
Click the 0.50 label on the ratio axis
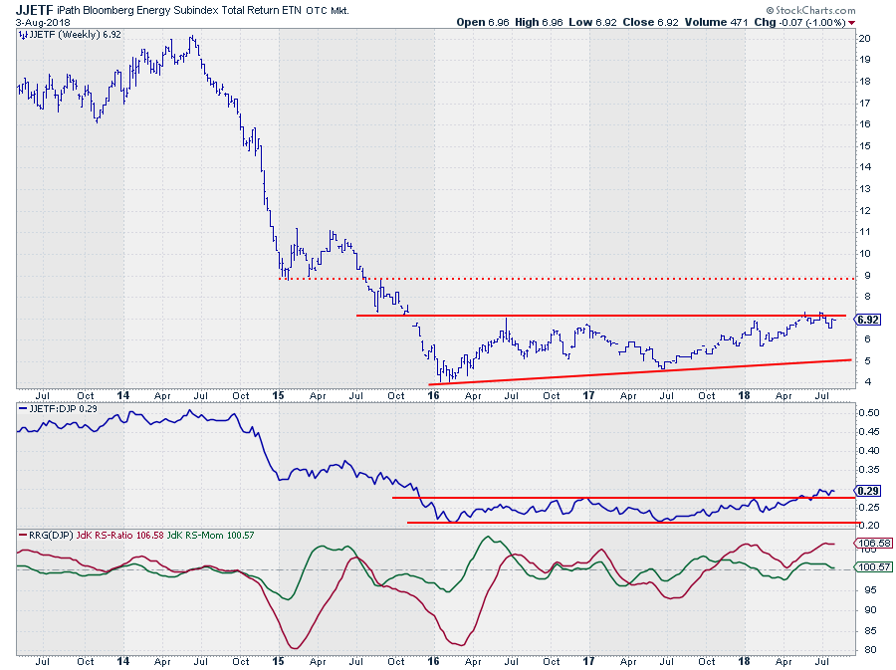tap(869, 413)
